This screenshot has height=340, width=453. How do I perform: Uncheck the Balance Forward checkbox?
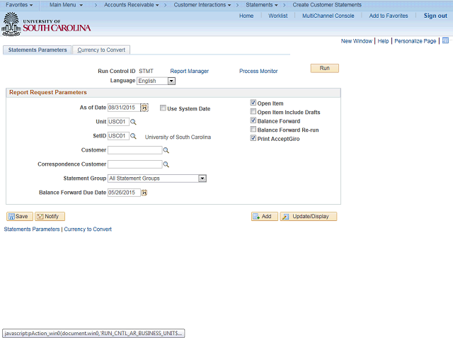pyautogui.click(x=253, y=120)
